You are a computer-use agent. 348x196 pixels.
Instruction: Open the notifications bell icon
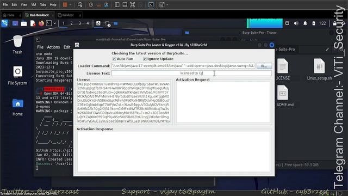pyautogui.click(x=305, y=23)
